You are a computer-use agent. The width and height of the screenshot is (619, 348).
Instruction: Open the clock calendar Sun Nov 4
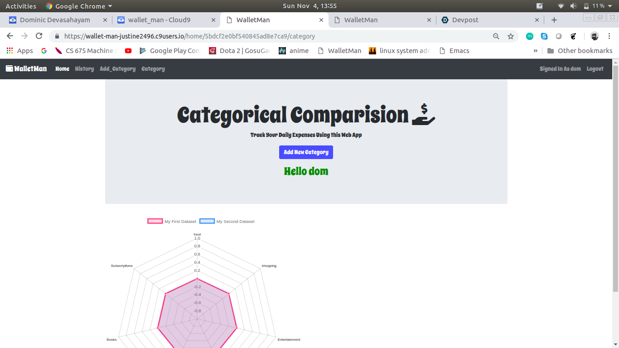309,6
